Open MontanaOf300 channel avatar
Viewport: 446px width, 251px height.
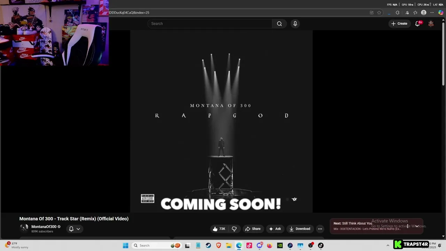(24, 228)
